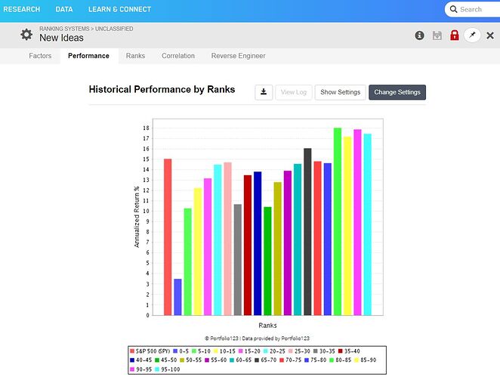
Task: Click the search magnifier icon
Action: point(453,9)
